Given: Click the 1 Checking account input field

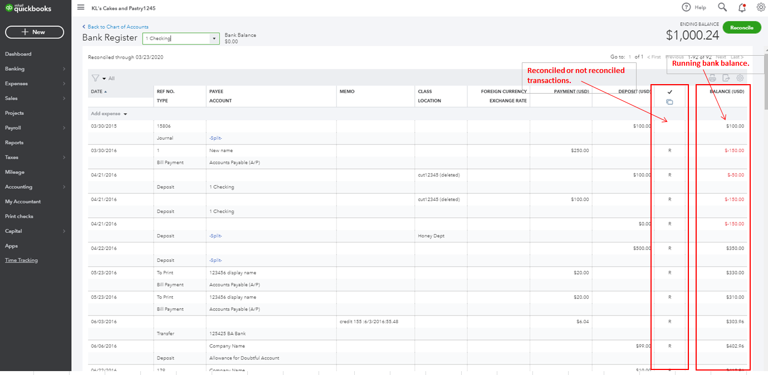Looking at the screenshot, I should pos(175,39).
